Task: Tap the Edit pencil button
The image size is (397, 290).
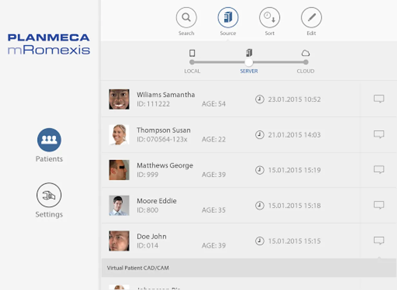Action: click(311, 17)
